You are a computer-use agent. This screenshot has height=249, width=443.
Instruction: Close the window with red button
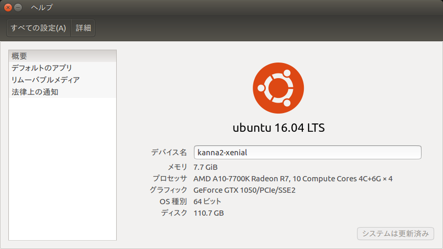click(x=8, y=7)
